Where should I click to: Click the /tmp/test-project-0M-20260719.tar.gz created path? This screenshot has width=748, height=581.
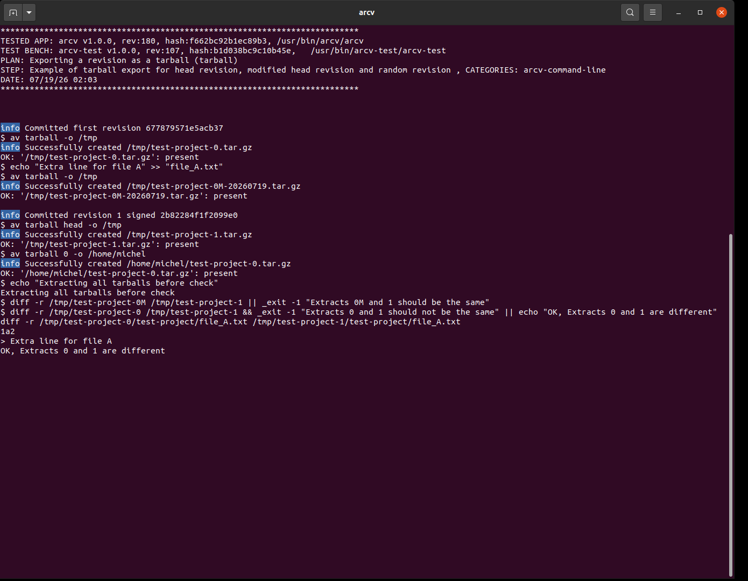[214, 186]
